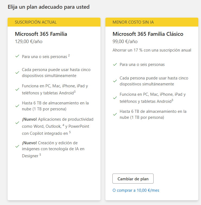Image resolution: width=201 pixels, height=205 pixels.
Task: Click the yellow "MENOR COSTO SIN IA" banner
Action: (151, 22)
